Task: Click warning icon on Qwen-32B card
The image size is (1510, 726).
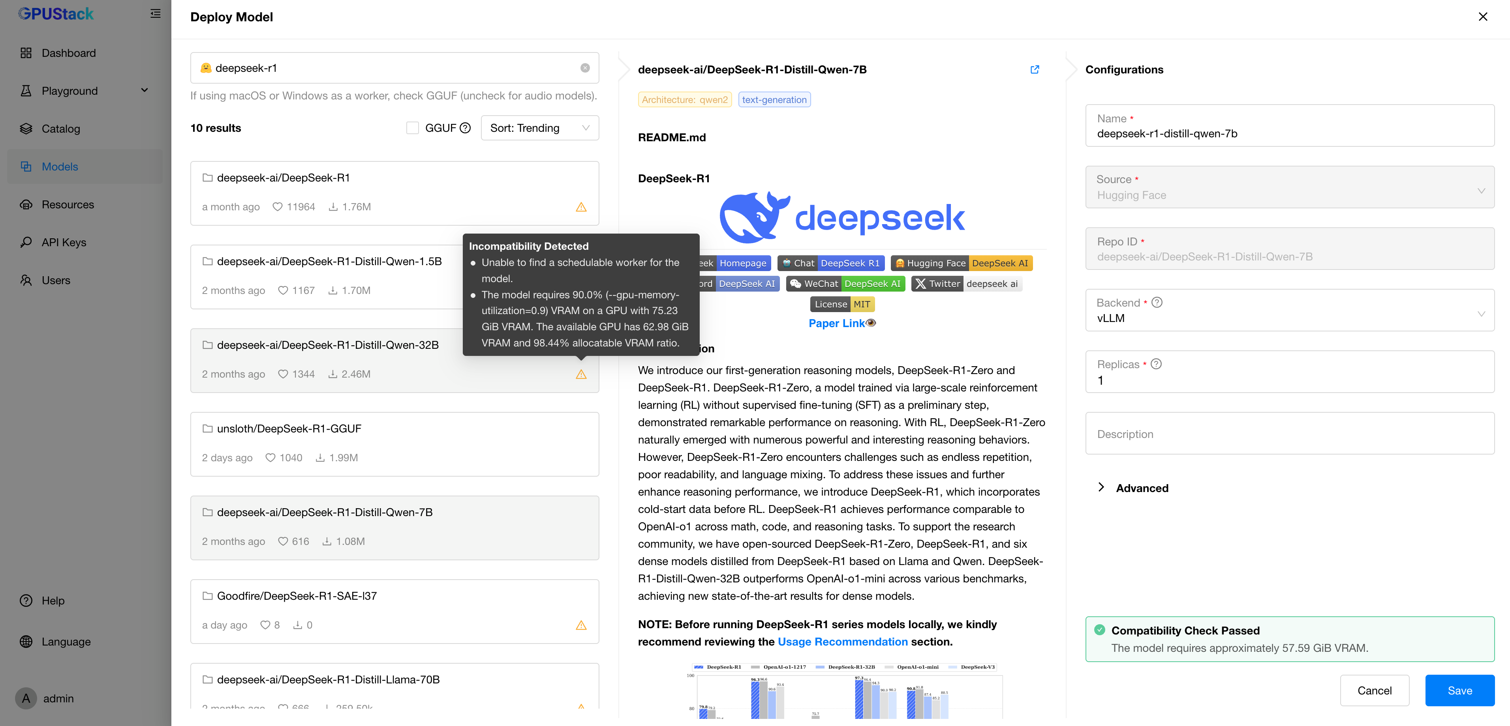Action: coord(581,374)
